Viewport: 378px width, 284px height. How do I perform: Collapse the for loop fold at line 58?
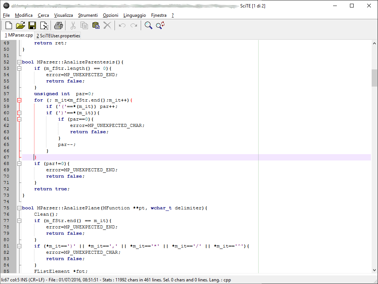(x=19, y=100)
